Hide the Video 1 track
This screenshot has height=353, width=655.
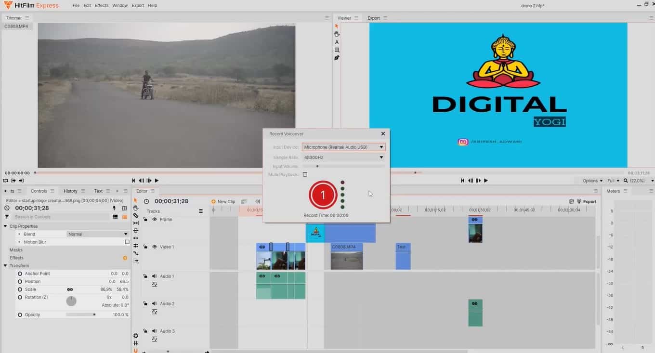click(x=155, y=247)
